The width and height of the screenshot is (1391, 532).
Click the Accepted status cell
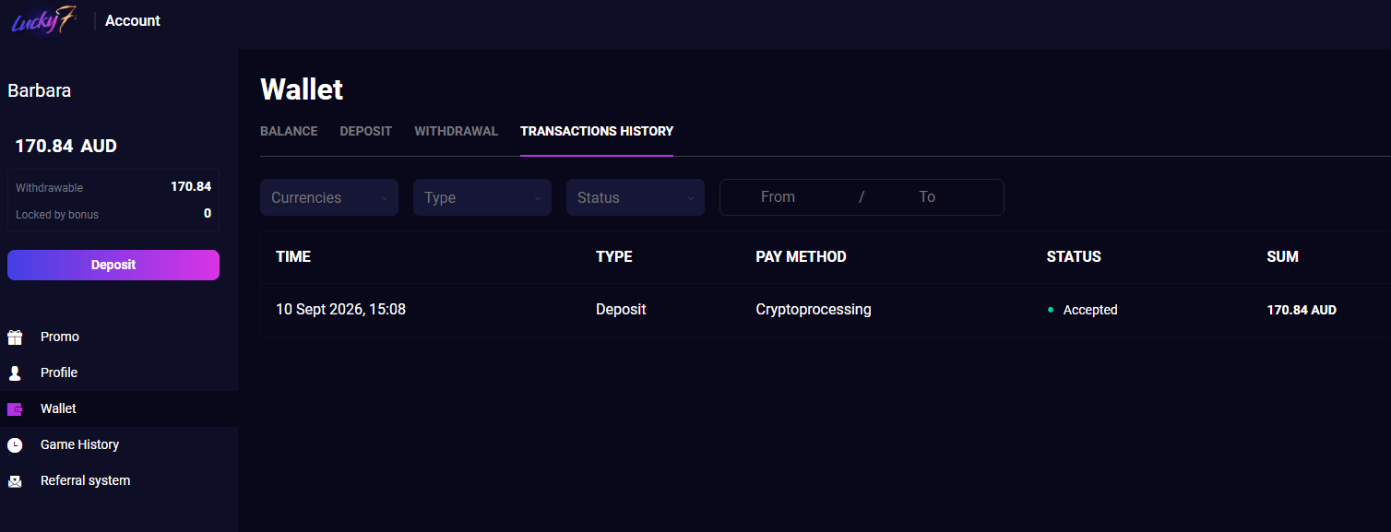tap(1083, 310)
